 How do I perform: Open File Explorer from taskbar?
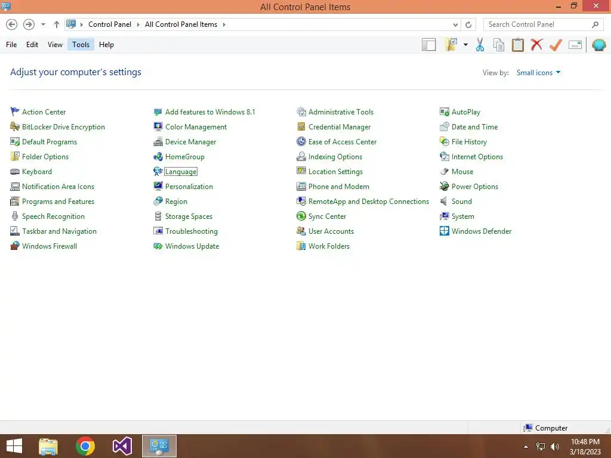pos(48,446)
